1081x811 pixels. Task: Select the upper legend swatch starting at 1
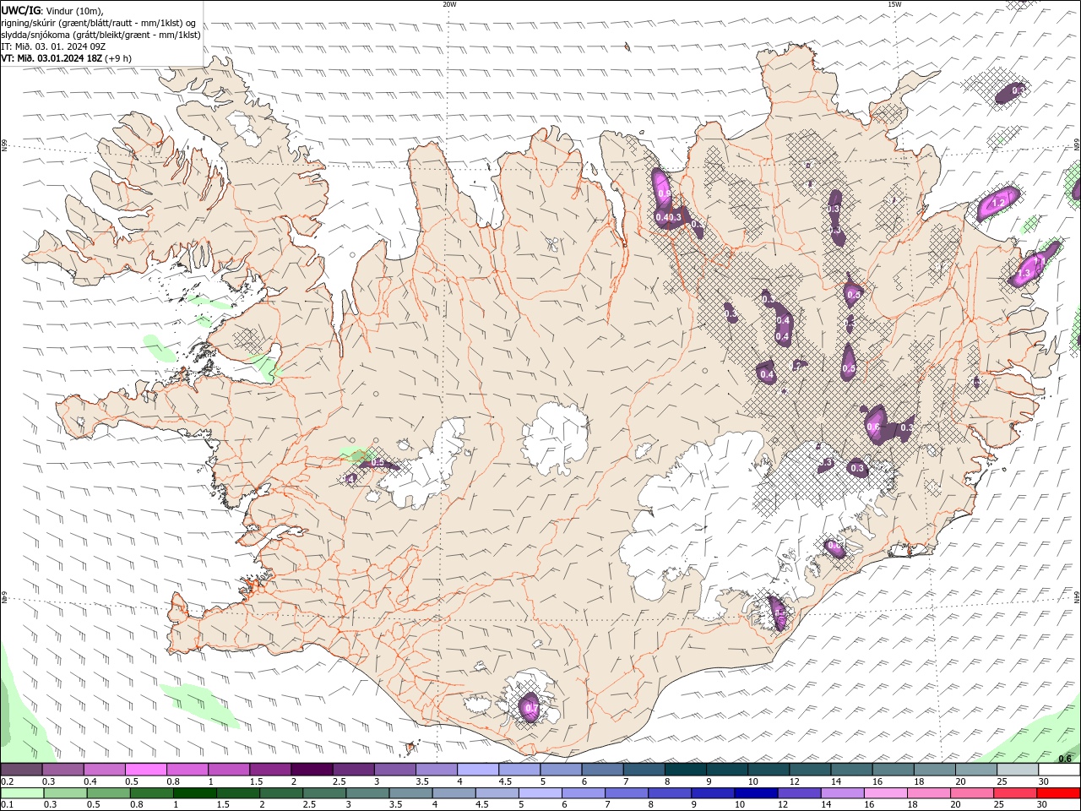[x=228, y=770]
